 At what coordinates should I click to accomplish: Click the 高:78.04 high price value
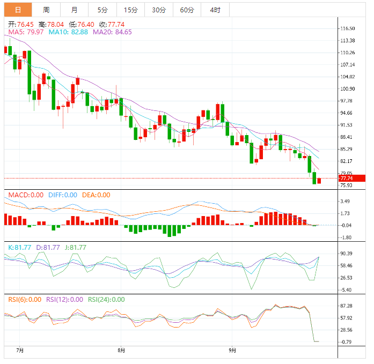click(x=51, y=24)
